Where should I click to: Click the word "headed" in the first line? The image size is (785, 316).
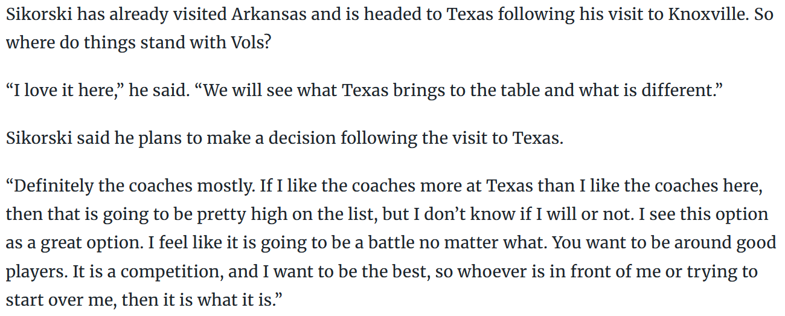[x=392, y=15]
